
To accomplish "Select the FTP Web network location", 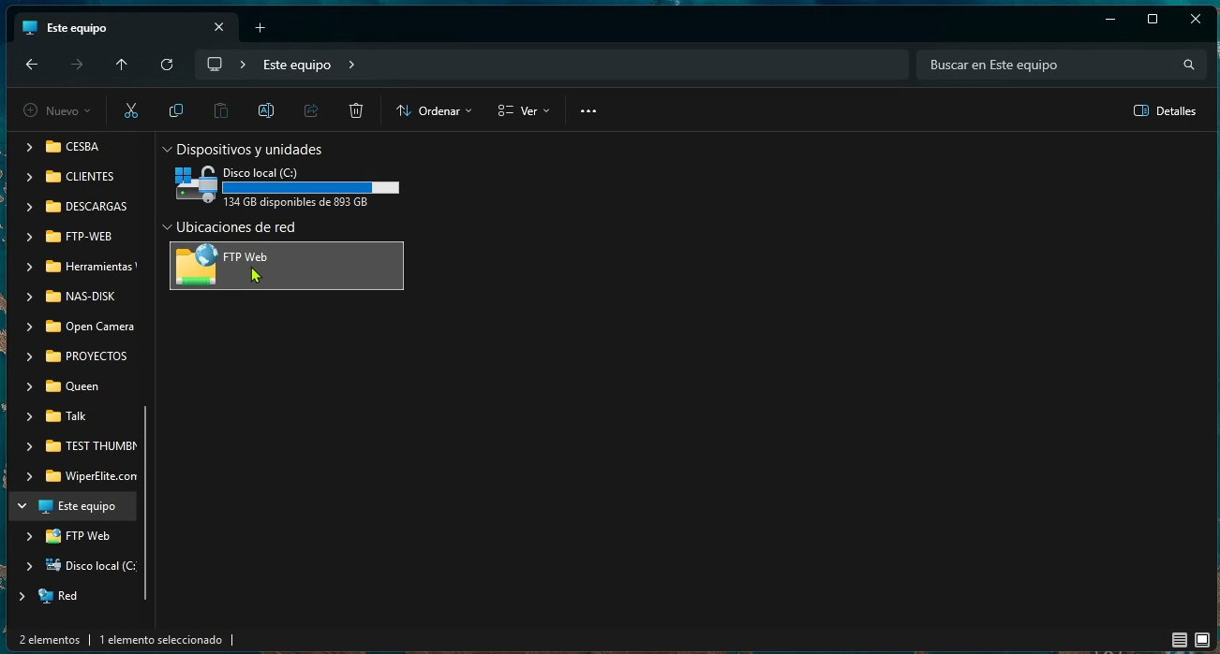I will pos(287,266).
